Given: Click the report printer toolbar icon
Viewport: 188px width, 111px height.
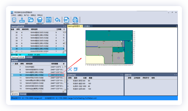Looking at the screenshot, I should coord(75,20).
